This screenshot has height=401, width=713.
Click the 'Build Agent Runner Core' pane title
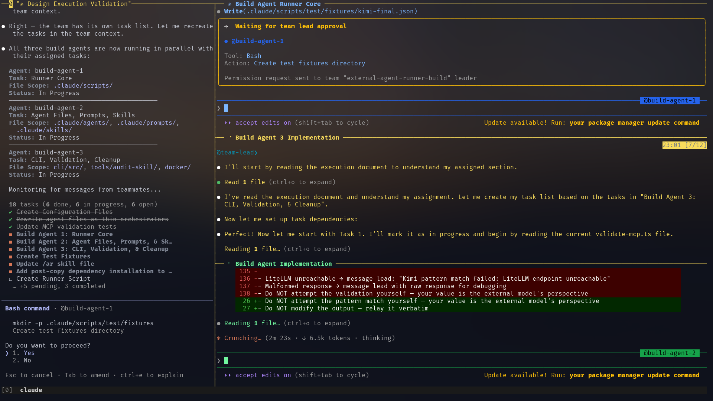pyautogui.click(x=278, y=4)
